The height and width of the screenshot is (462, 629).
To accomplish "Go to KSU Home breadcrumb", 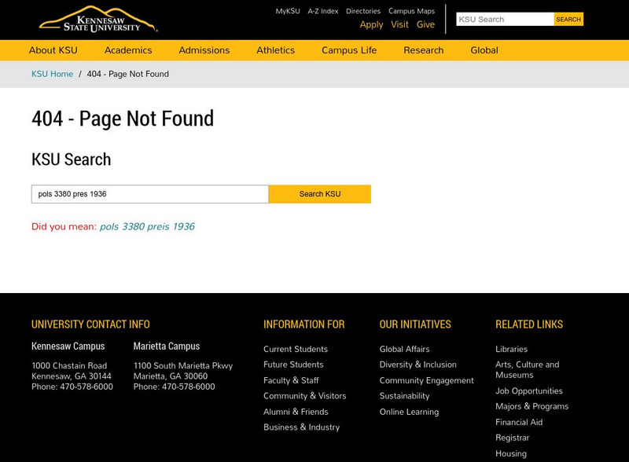I will 52,74.
